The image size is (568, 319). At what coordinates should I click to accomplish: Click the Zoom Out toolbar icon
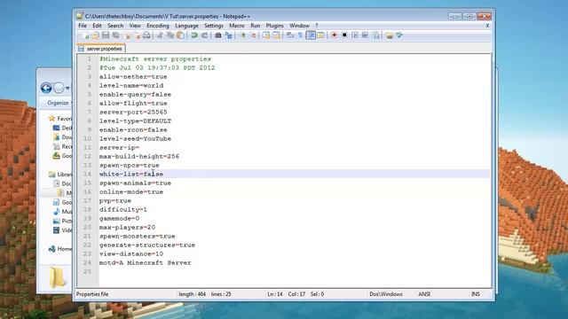click(254, 35)
